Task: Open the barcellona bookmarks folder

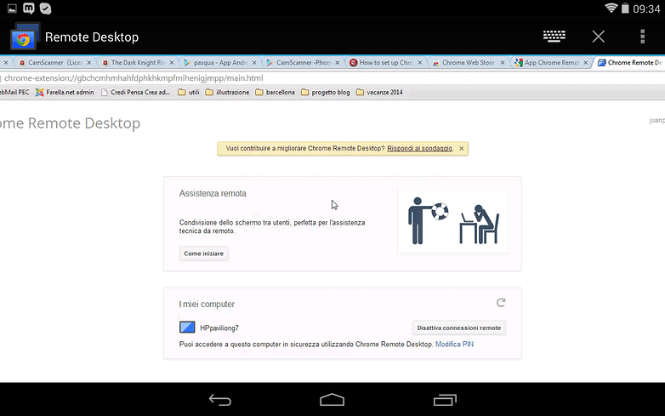Action: (275, 92)
